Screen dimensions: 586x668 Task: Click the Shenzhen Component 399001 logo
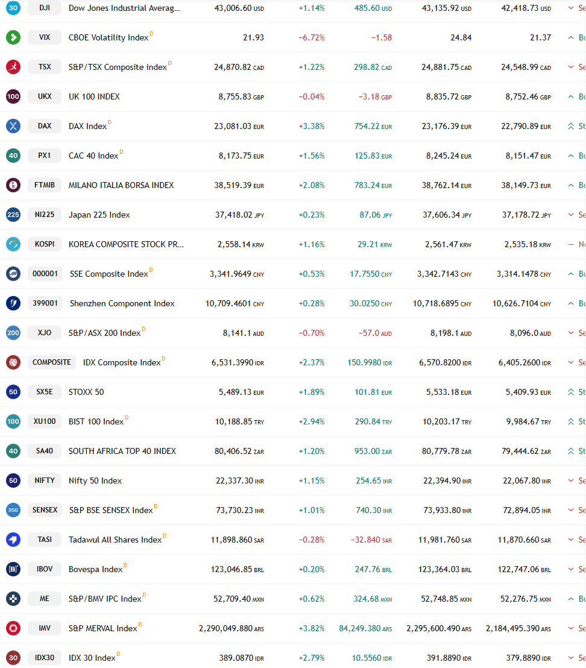pos(13,303)
